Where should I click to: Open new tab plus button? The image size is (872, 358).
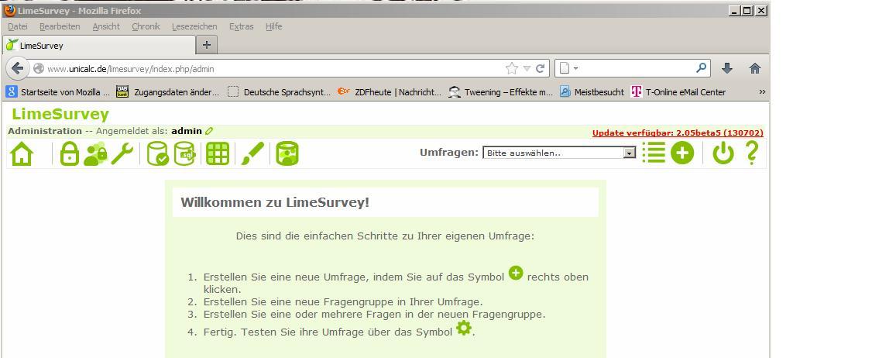(x=206, y=45)
